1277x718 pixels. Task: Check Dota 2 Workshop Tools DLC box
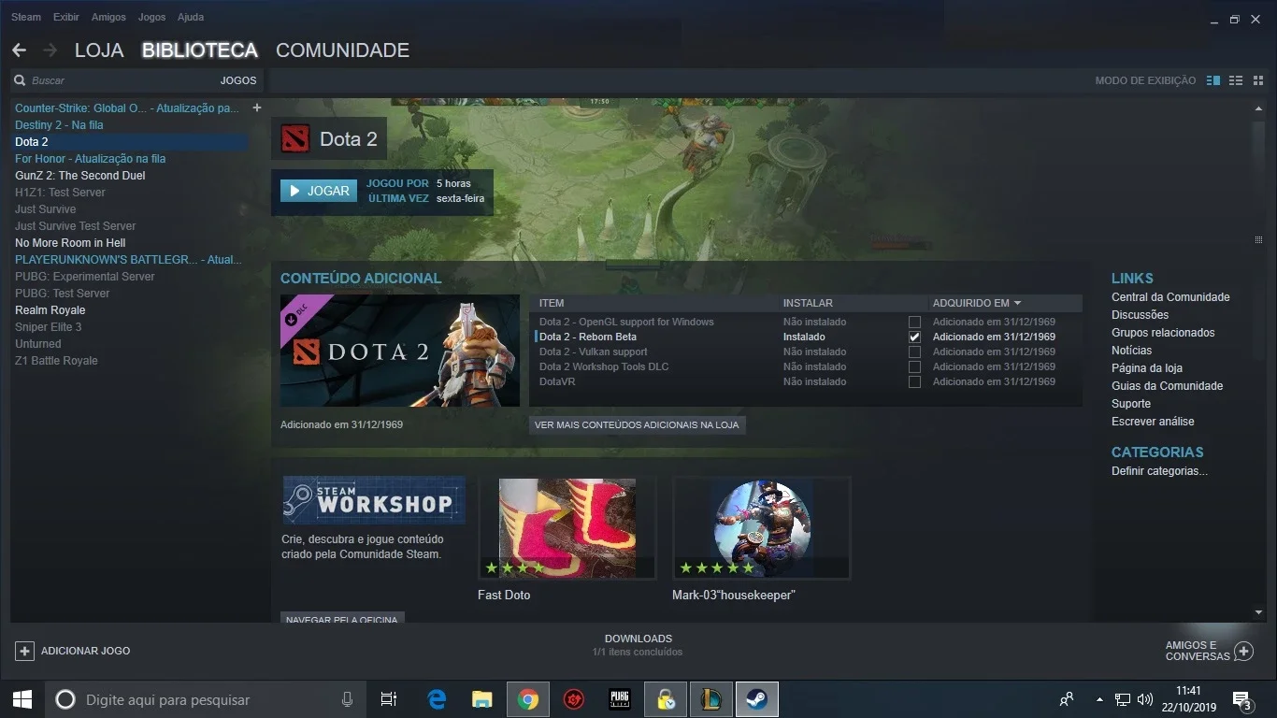914,366
